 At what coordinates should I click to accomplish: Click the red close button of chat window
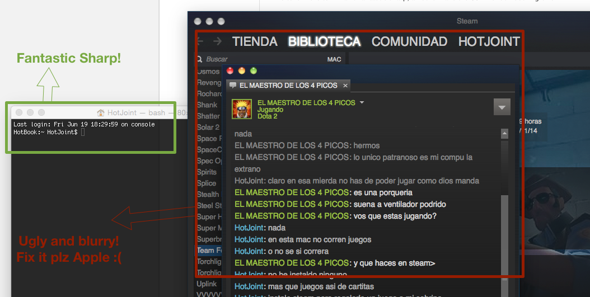click(x=230, y=70)
